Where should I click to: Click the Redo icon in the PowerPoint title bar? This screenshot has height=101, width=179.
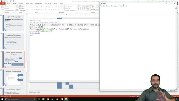(x=11, y=1)
